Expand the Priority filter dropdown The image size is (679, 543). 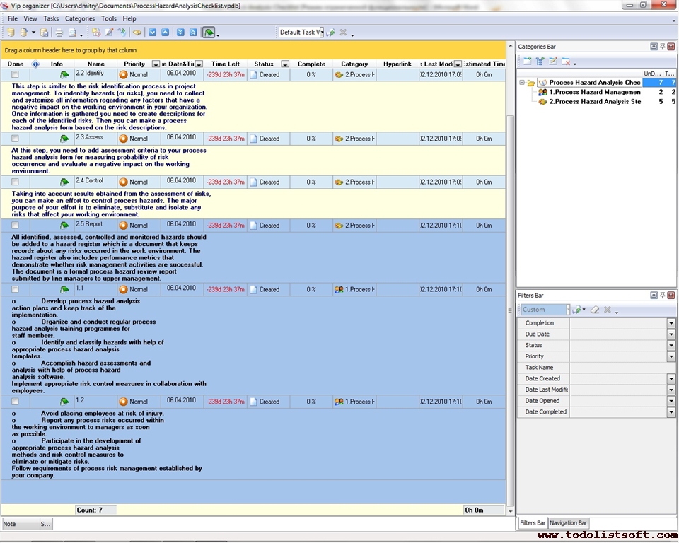tap(671, 356)
